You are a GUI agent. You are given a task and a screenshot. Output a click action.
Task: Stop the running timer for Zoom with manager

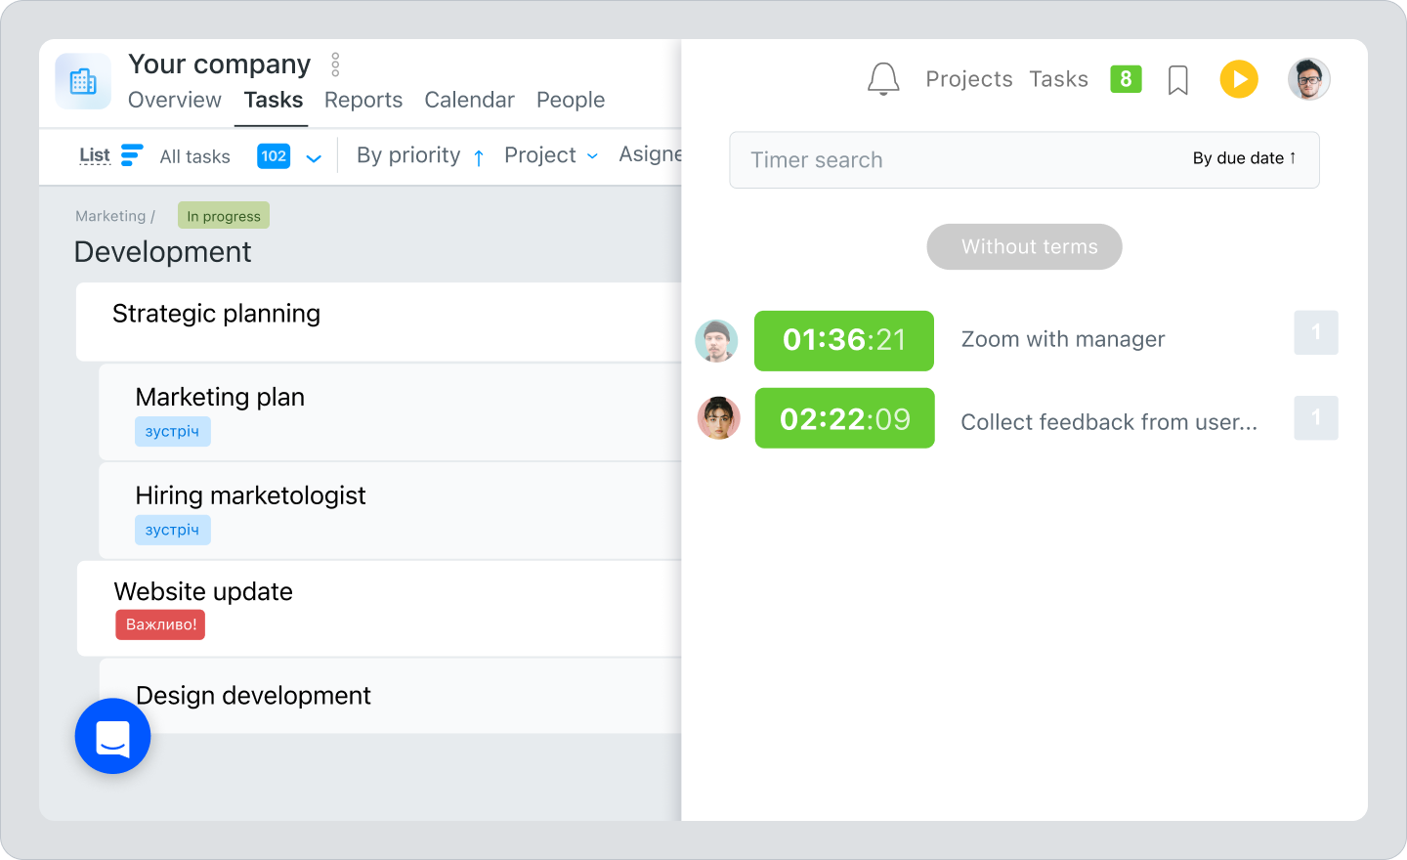[x=843, y=341]
